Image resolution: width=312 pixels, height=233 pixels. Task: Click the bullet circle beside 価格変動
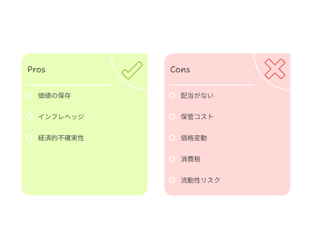click(172, 138)
